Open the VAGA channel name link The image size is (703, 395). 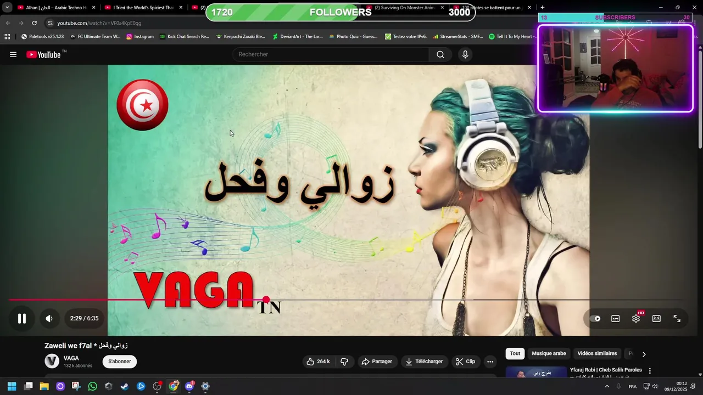tap(71, 358)
